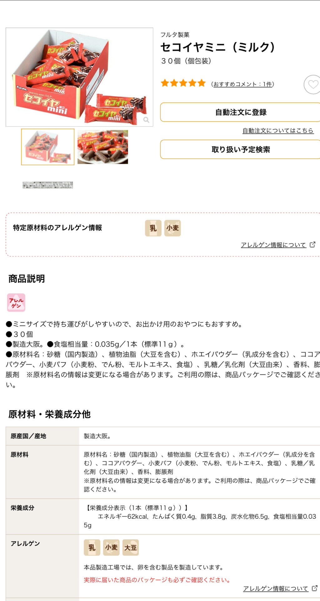Click 取り扱い予定検索 button
This screenshot has width=320, height=601.
241,149
